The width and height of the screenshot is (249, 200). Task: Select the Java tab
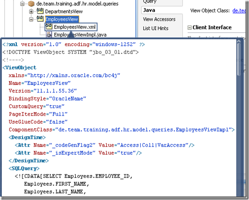pyautogui.click(x=149, y=10)
